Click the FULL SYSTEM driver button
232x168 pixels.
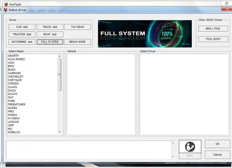point(50,42)
